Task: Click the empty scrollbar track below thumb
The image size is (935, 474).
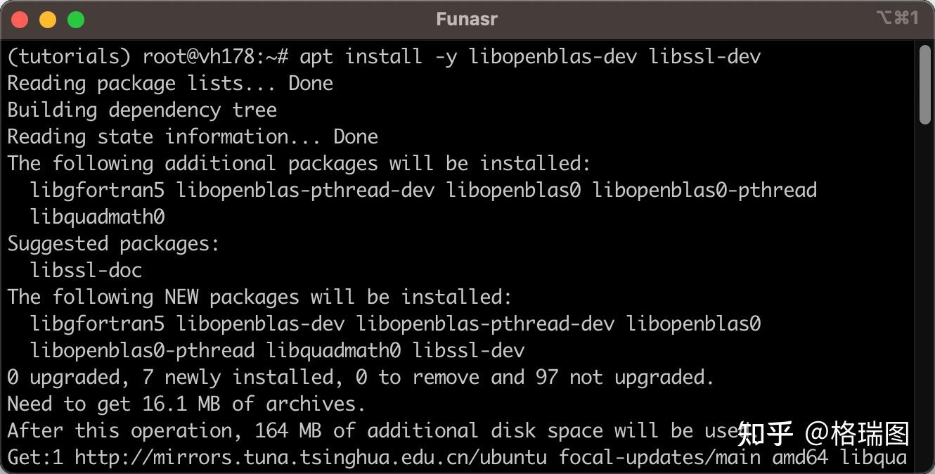Action: (925, 295)
